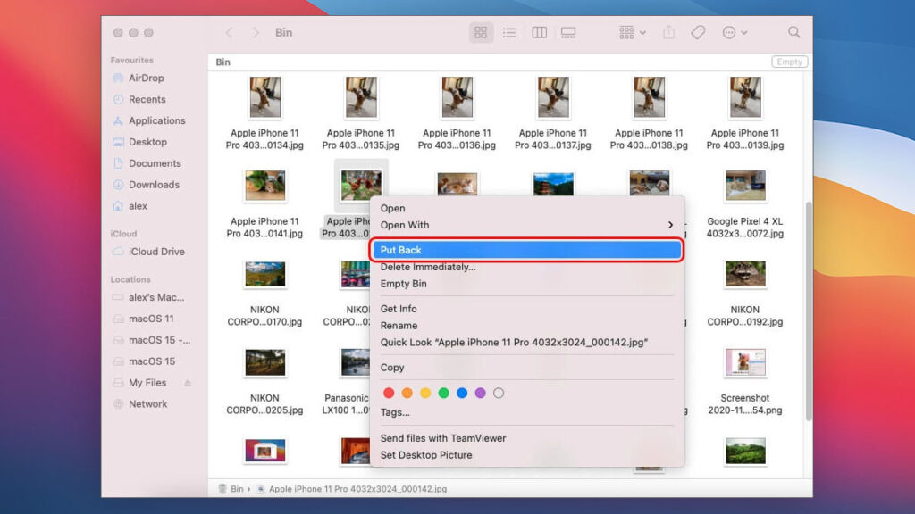This screenshot has height=514, width=915.
Task: Open the Group By dropdown
Action: point(633,33)
